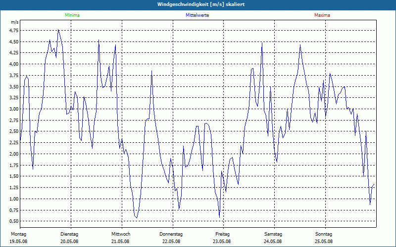Click the chart title Windgeschwindigkeit [m/s] skaliert
Image resolution: width=396 pixels, height=247 pixels.
coord(201,4)
